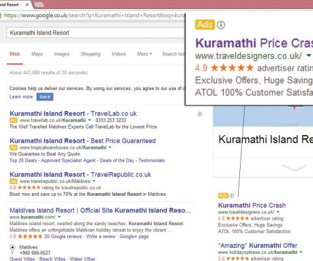Click the About 443,000 results text
Viewport: 313px width, 261px height.
coord(48,72)
